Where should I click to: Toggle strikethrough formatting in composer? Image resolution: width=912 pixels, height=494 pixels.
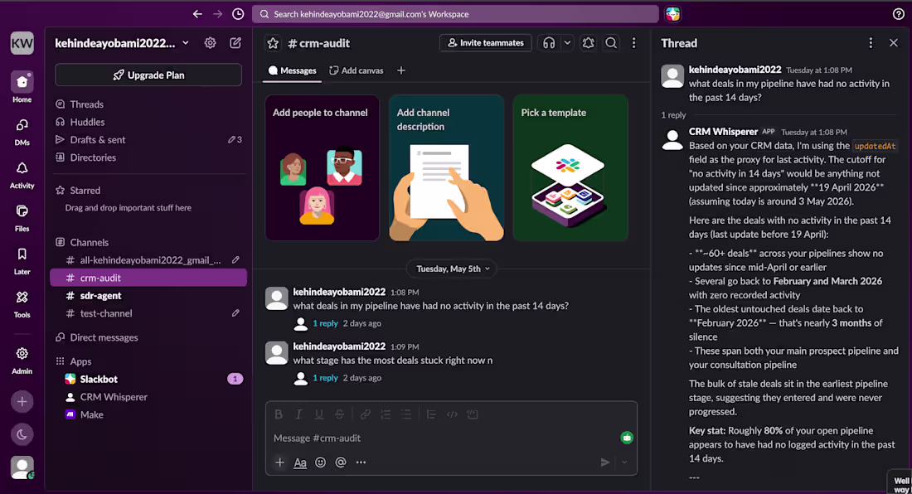(339, 414)
